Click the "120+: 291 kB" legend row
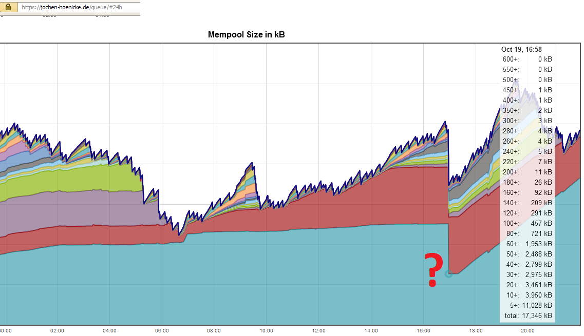The width and height of the screenshot is (584, 336). point(527,213)
